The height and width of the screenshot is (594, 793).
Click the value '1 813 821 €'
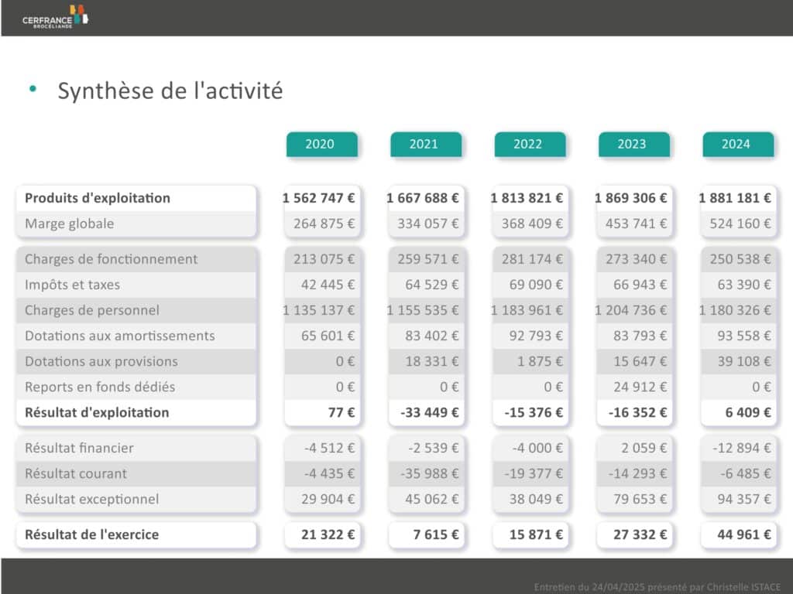[x=527, y=198]
